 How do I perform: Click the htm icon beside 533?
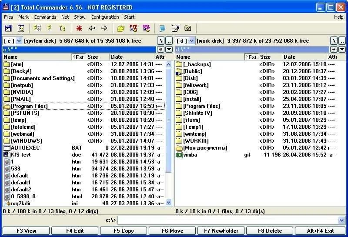pos(7,169)
